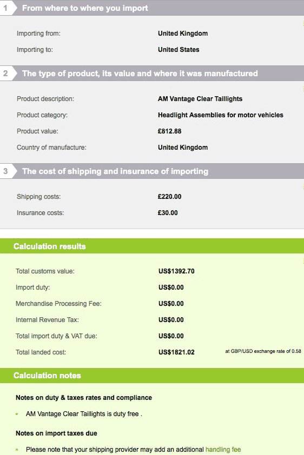Click the £30.00 insurance costs value

(x=168, y=213)
